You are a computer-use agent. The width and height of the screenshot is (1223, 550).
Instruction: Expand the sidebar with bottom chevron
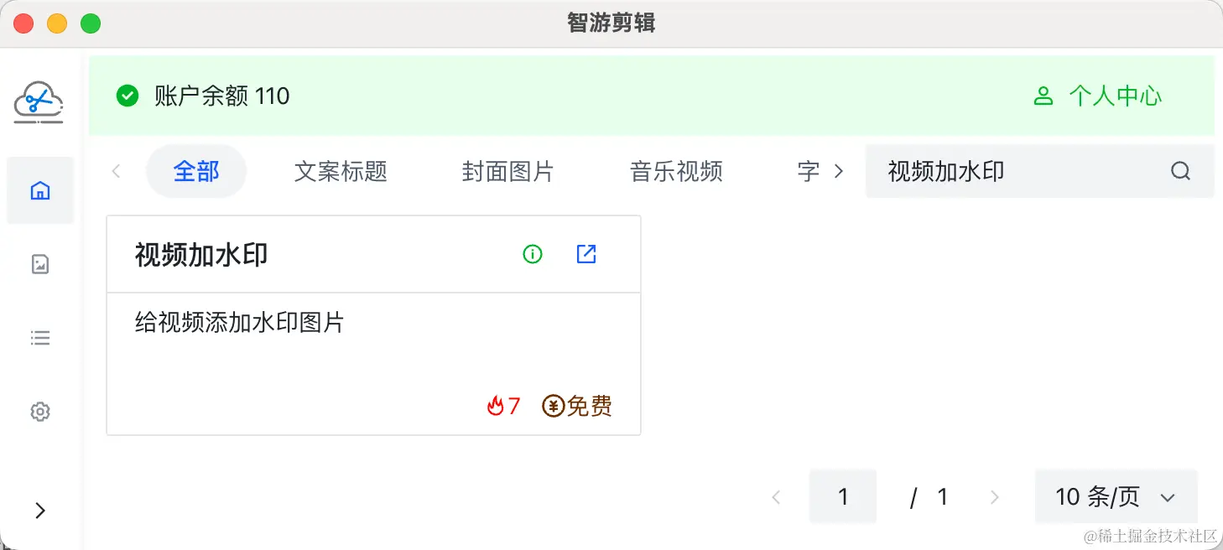coord(40,511)
